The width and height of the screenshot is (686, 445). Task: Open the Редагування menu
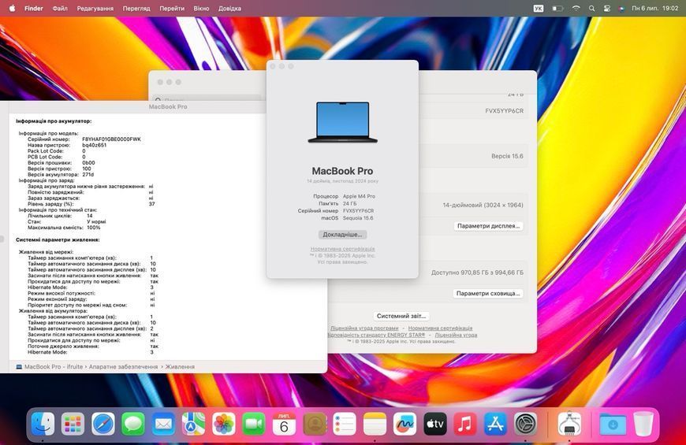tap(95, 8)
